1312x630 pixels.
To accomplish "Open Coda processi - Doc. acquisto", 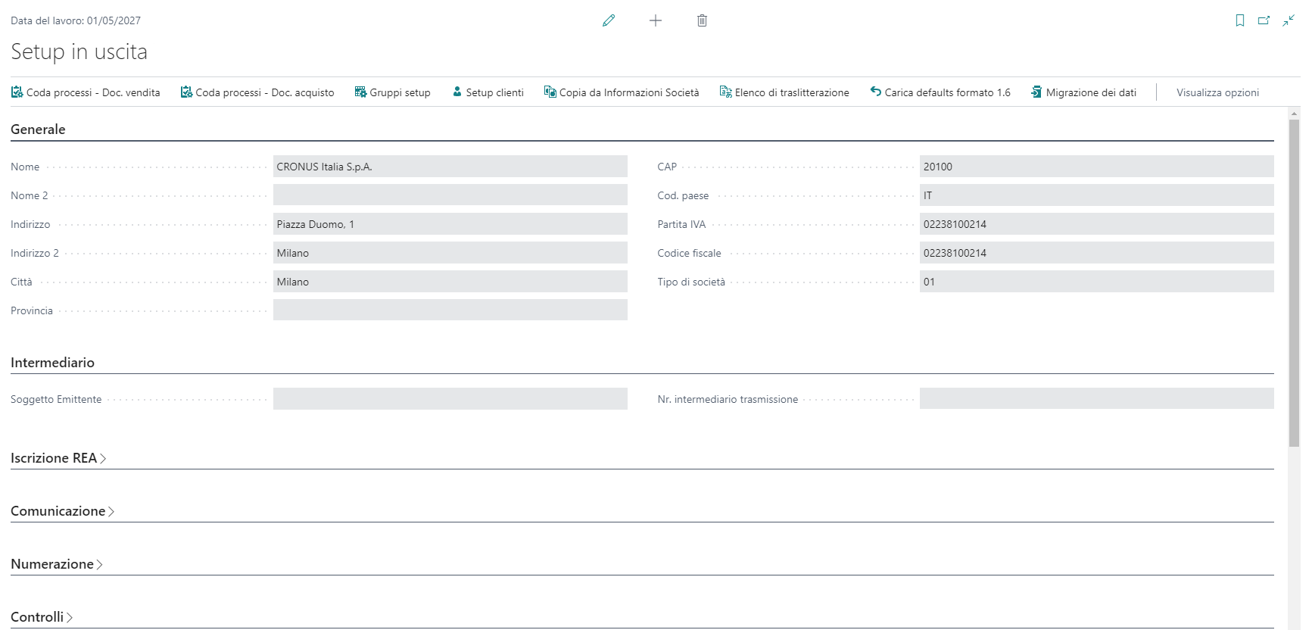I will pyautogui.click(x=257, y=92).
